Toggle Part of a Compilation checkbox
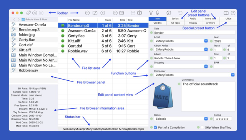Image resolution: width=246 pixels, height=140 pixels. (155, 127)
